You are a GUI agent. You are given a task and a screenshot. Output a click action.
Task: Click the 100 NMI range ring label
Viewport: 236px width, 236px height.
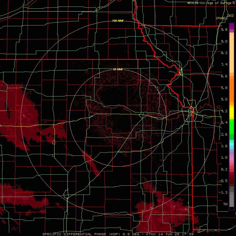pyautogui.click(x=118, y=21)
